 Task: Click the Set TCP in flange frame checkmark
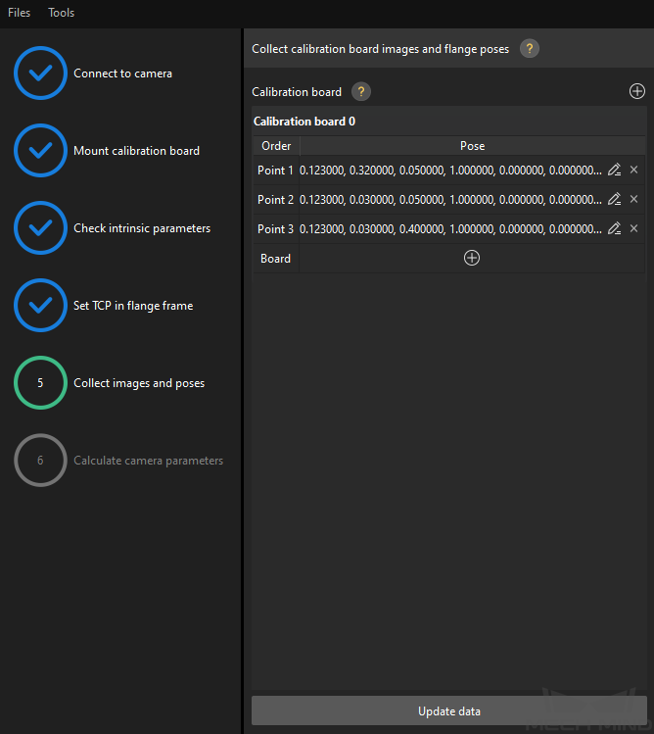[41, 305]
